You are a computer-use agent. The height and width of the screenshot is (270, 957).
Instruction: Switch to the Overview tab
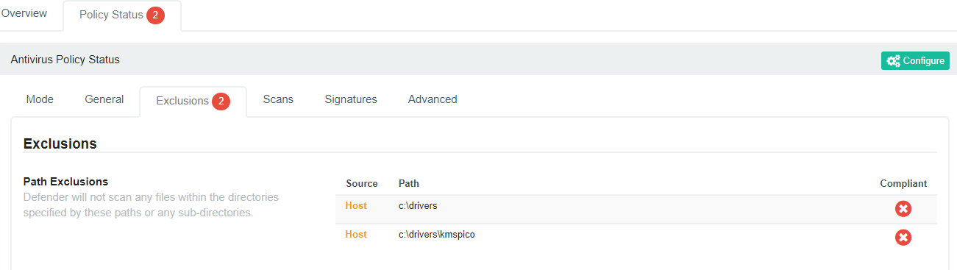coord(24,14)
